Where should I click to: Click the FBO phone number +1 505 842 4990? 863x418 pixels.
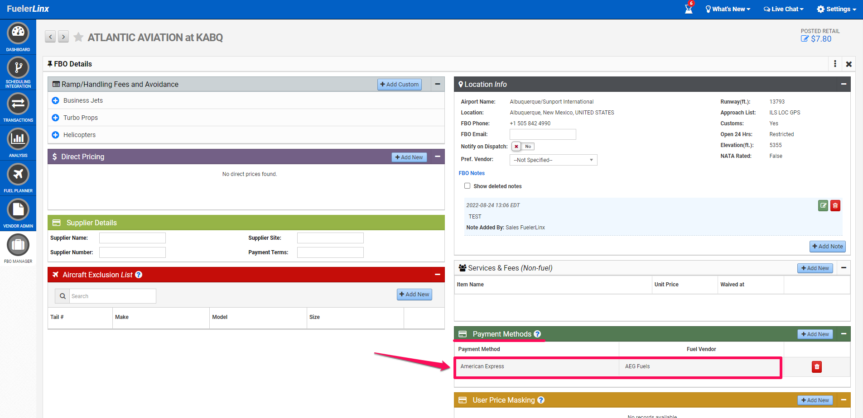coord(530,123)
